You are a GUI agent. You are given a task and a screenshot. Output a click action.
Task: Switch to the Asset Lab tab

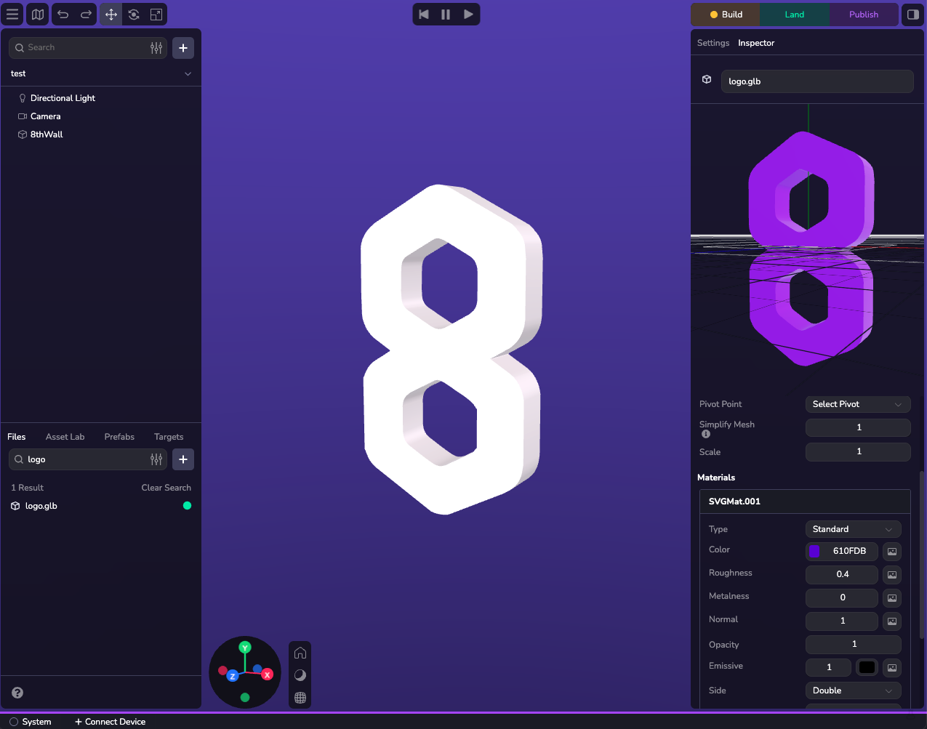65,437
